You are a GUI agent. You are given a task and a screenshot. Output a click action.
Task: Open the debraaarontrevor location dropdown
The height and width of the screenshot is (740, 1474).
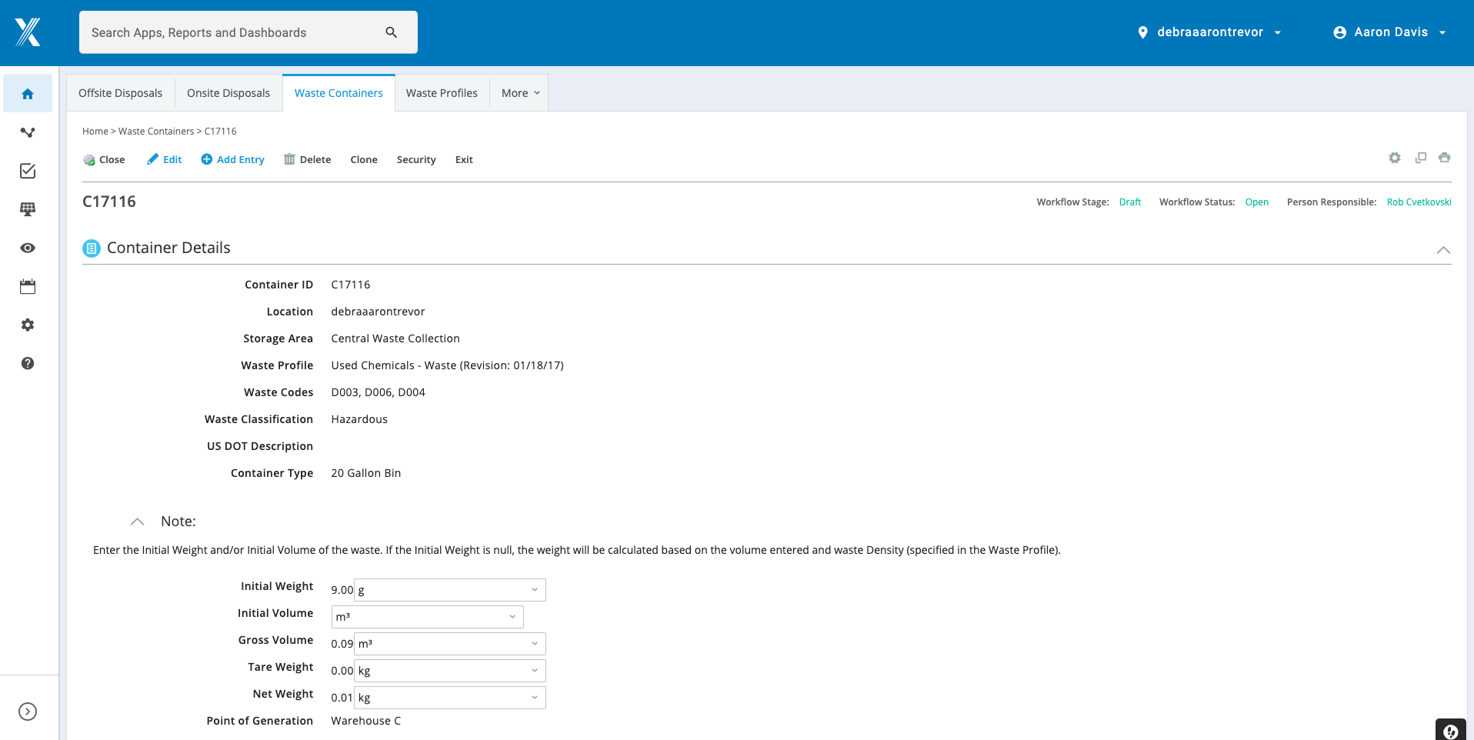pos(1209,32)
